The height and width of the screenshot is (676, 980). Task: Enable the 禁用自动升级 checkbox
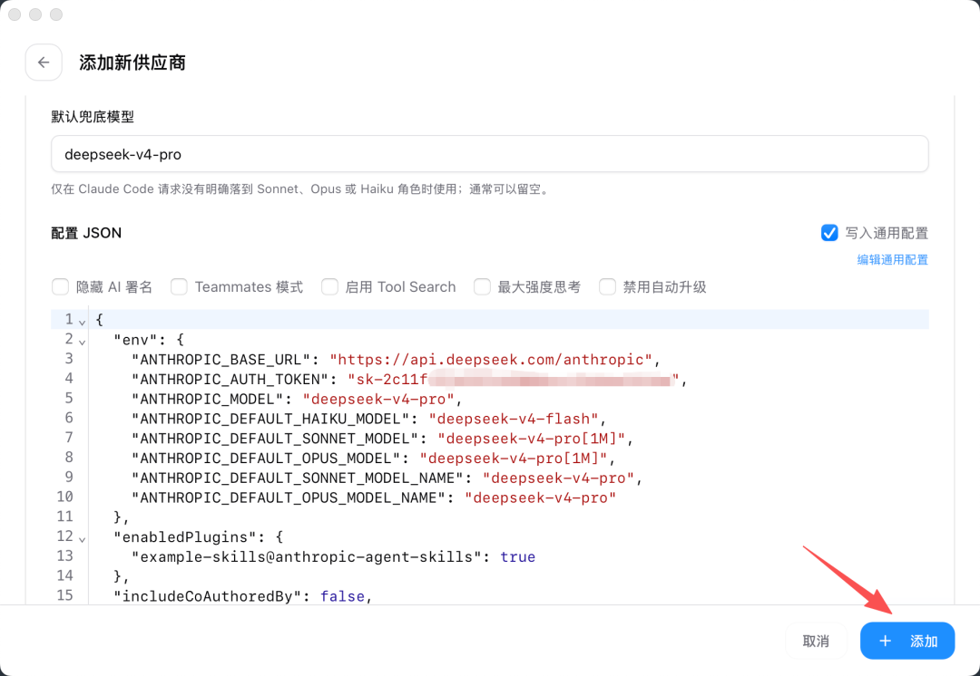tap(607, 287)
